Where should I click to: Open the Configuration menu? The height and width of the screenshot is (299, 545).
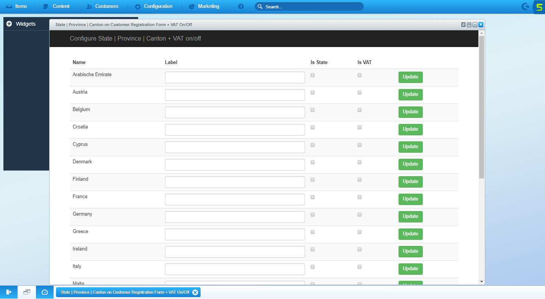pos(154,6)
